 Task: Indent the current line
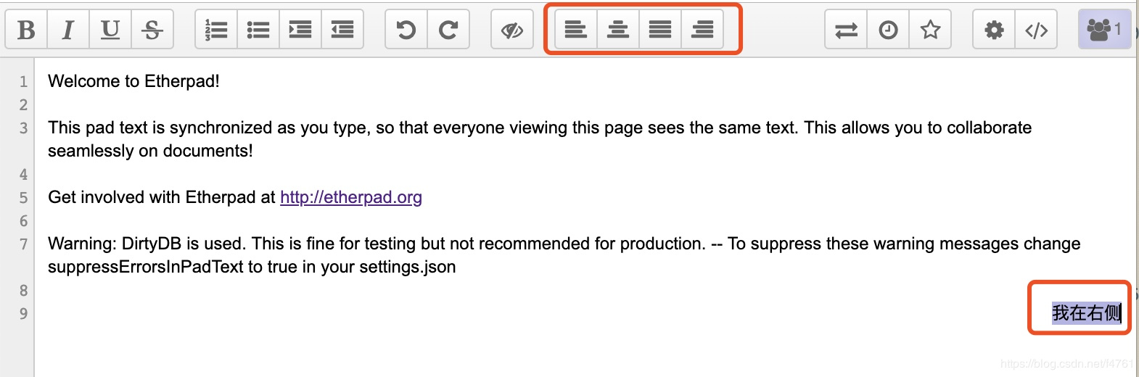[x=300, y=30]
